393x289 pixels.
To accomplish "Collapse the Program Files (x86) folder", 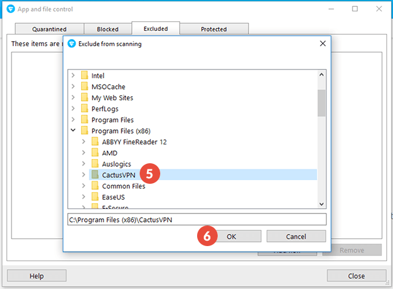I will 73,130.
